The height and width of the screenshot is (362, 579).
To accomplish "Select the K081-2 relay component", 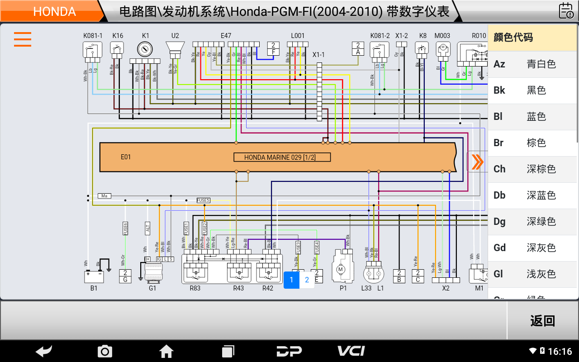I will [380, 52].
